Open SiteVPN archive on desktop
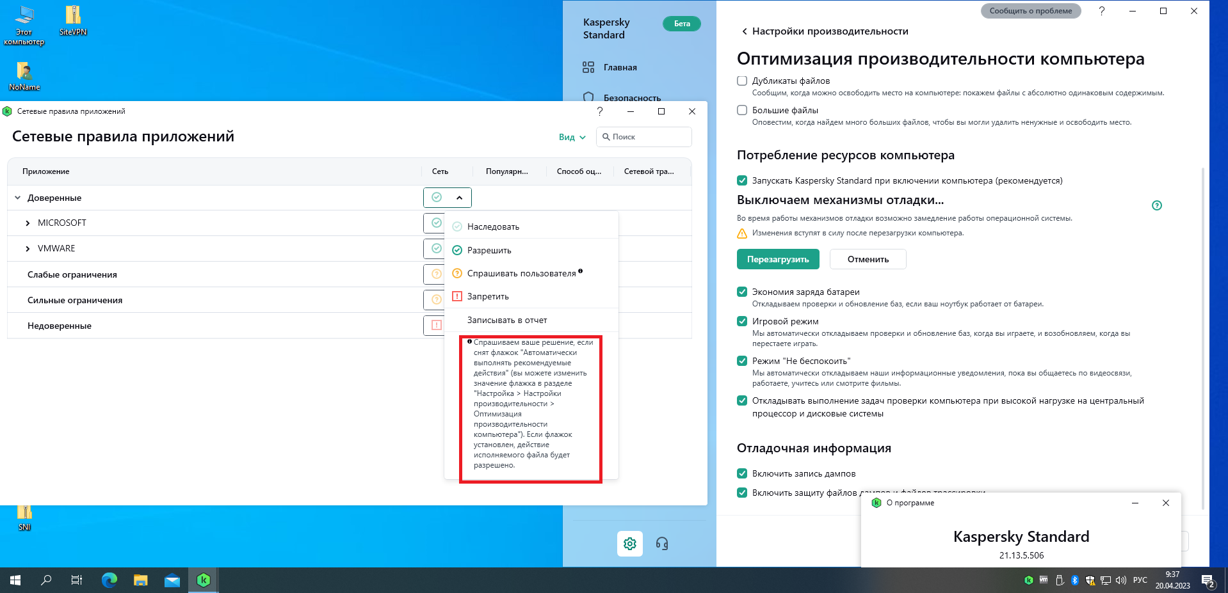Image resolution: width=1228 pixels, height=593 pixels. click(x=73, y=20)
